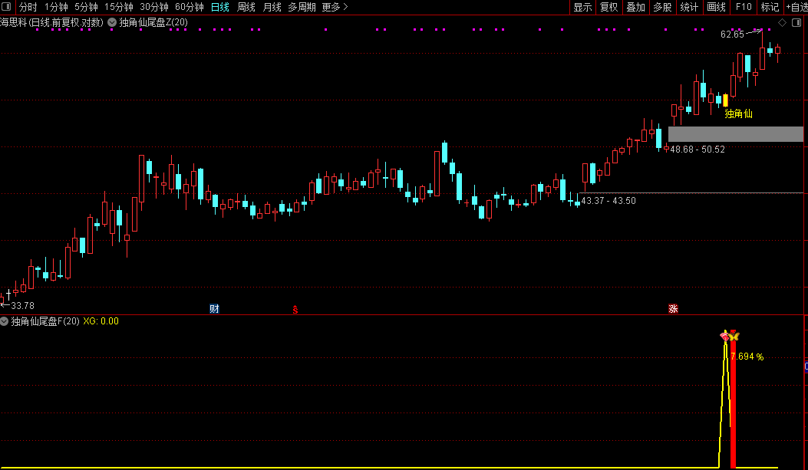Open the 显示 display menu
Screen dimensions: 808x470
pyautogui.click(x=582, y=7)
